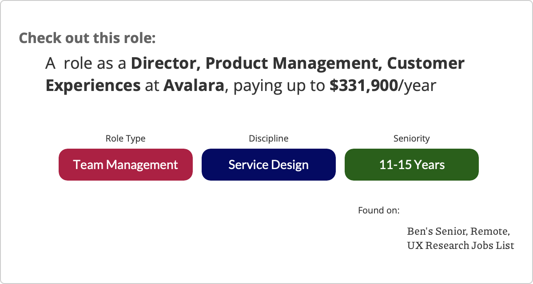The width and height of the screenshot is (533, 284).
Task: Click the "paying up to" text
Action: pyautogui.click(x=279, y=85)
